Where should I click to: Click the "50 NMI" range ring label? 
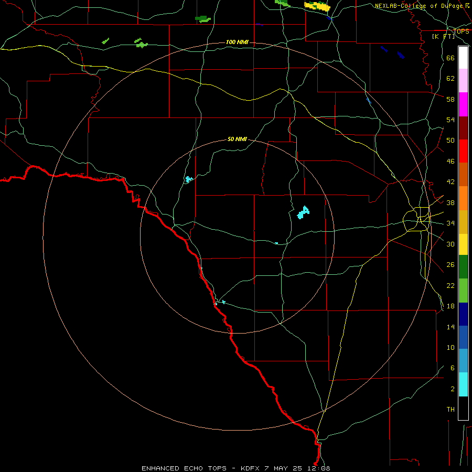click(237, 139)
